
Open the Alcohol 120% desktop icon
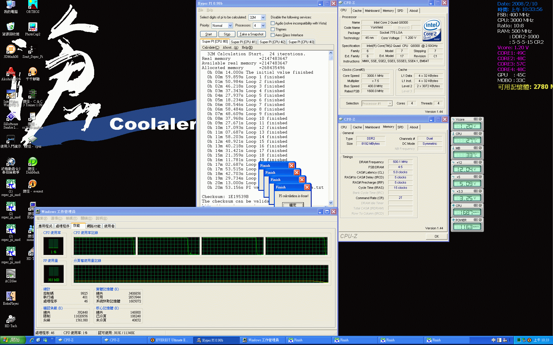pos(11,72)
